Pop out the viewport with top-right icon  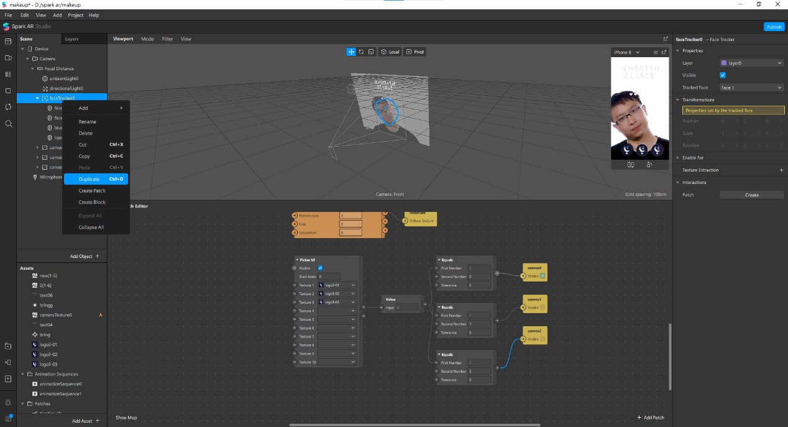coord(666,39)
